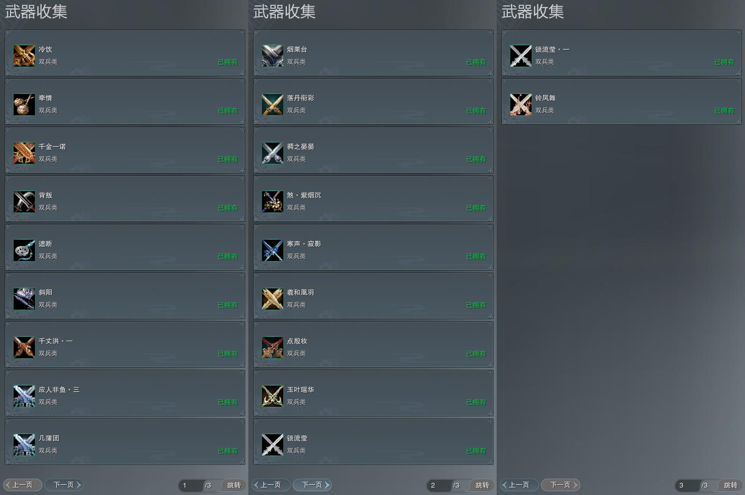
Task: Click the 玉叶瑶华 weapon icon
Action: [x=273, y=396]
